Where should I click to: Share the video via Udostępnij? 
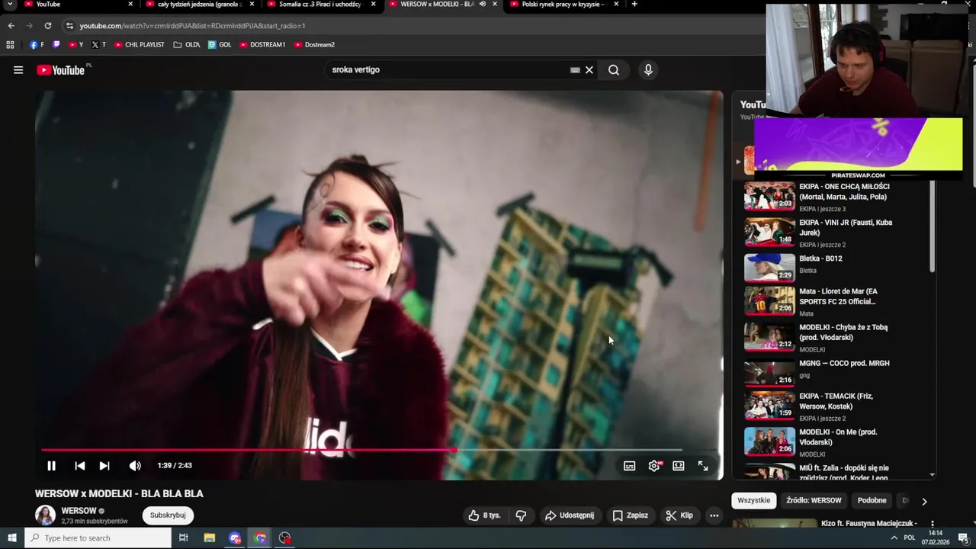click(x=569, y=515)
